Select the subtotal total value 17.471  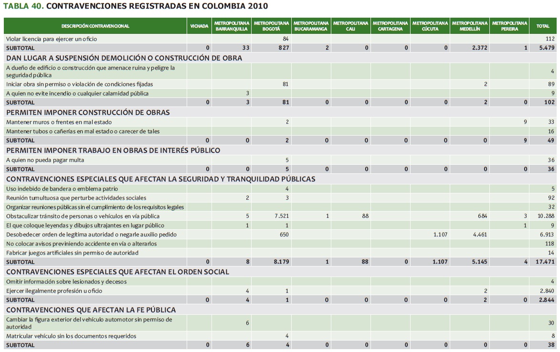[545, 262]
